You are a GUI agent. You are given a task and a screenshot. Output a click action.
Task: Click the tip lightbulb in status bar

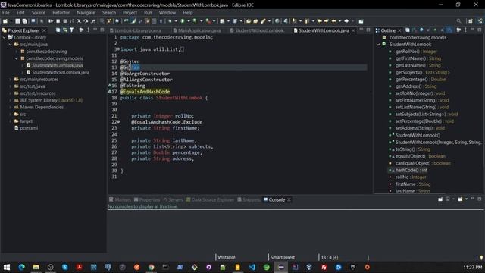(x=481, y=258)
